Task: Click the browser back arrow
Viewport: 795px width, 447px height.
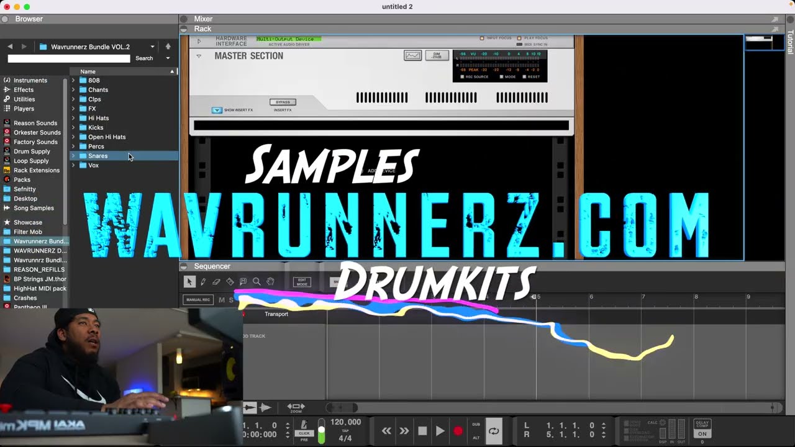Action: (x=10, y=47)
